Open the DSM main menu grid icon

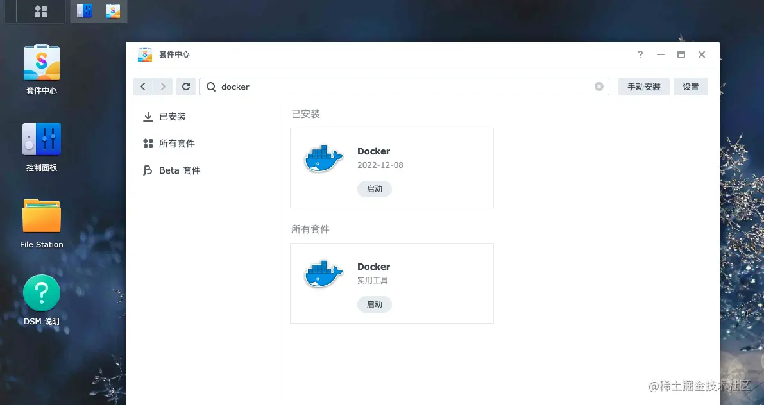click(41, 11)
